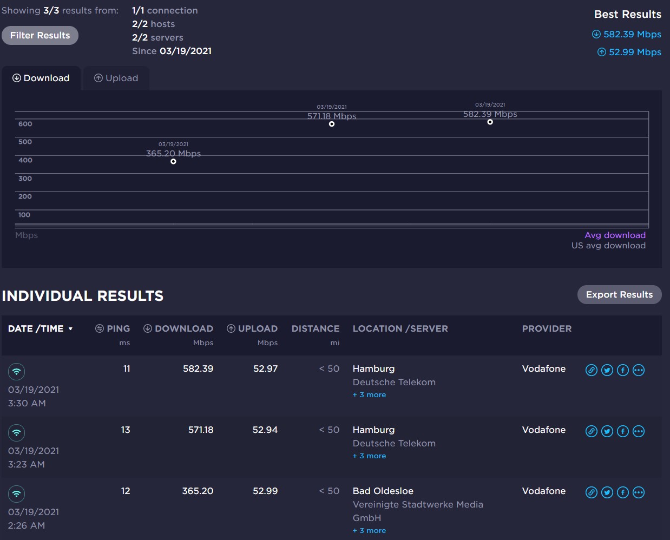Share 365.20 result on Twitter
Image resolution: width=670 pixels, height=540 pixels.
tap(607, 492)
